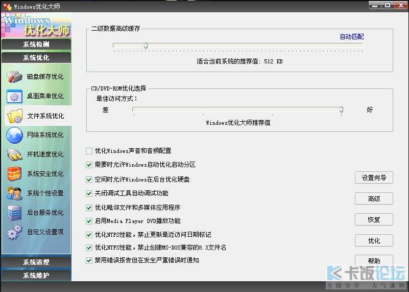The width and height of the screenshot is (409, 292).
Task: Click the 网络系统优化 globe icon
Action: (14, 135)
